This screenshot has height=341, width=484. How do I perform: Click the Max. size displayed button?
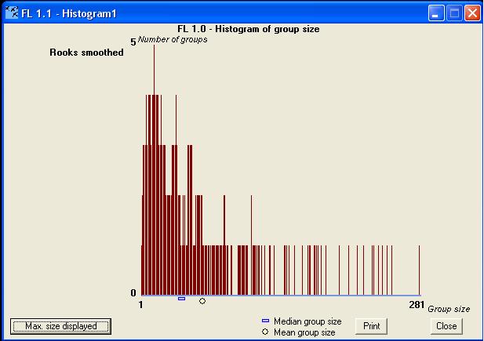(x=60, y=326)
